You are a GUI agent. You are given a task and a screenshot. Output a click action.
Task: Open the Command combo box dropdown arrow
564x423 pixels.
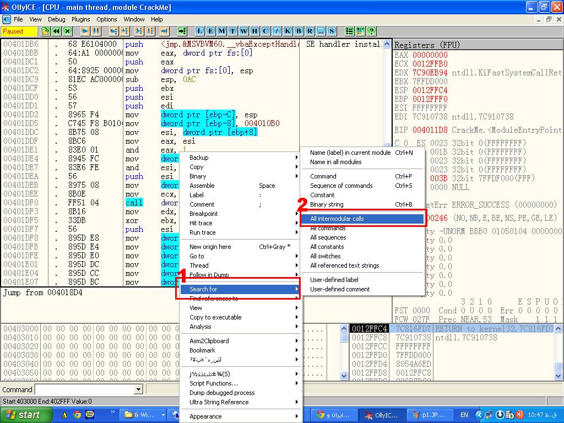tap(139, 390)
